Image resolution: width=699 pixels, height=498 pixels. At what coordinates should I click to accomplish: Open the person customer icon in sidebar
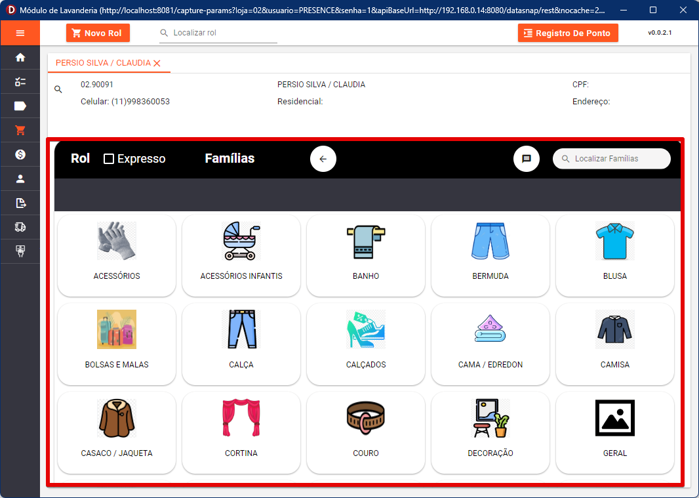[20, 179]
